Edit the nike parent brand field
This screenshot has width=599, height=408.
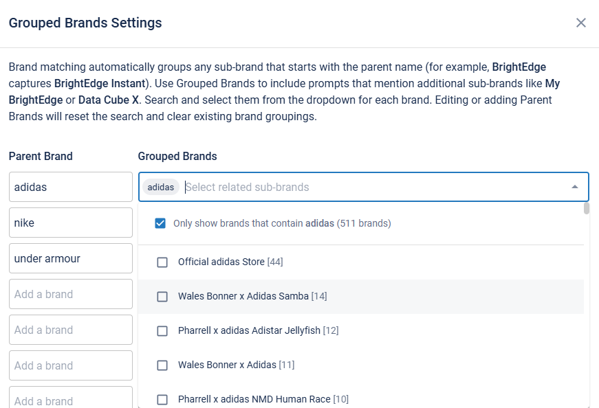[x=71, y=223]
